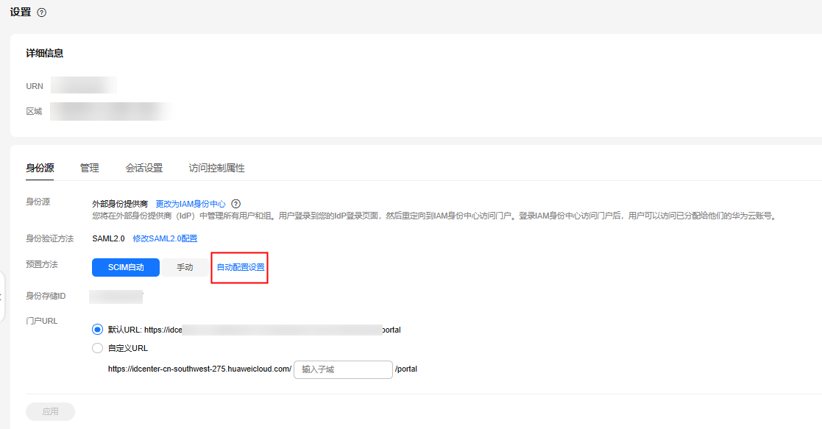This screenshot has height=429, width=822.
Task: Click the 详细信息 section heading
Action: (x=45, y=53)
